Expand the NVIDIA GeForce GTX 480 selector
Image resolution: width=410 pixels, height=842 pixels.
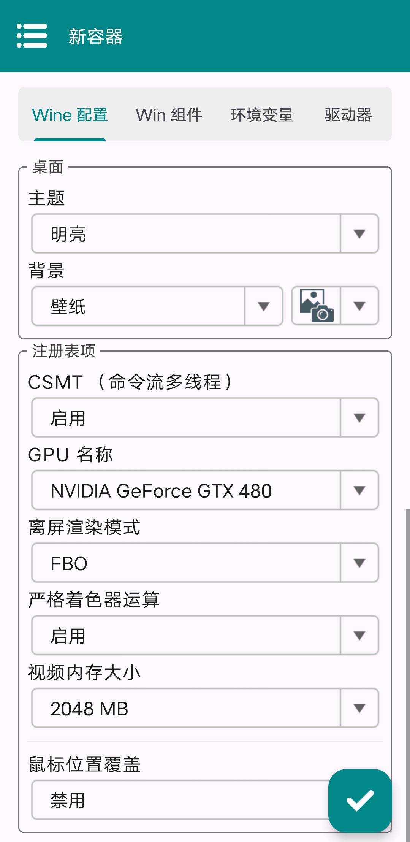[x=205, y=490]
